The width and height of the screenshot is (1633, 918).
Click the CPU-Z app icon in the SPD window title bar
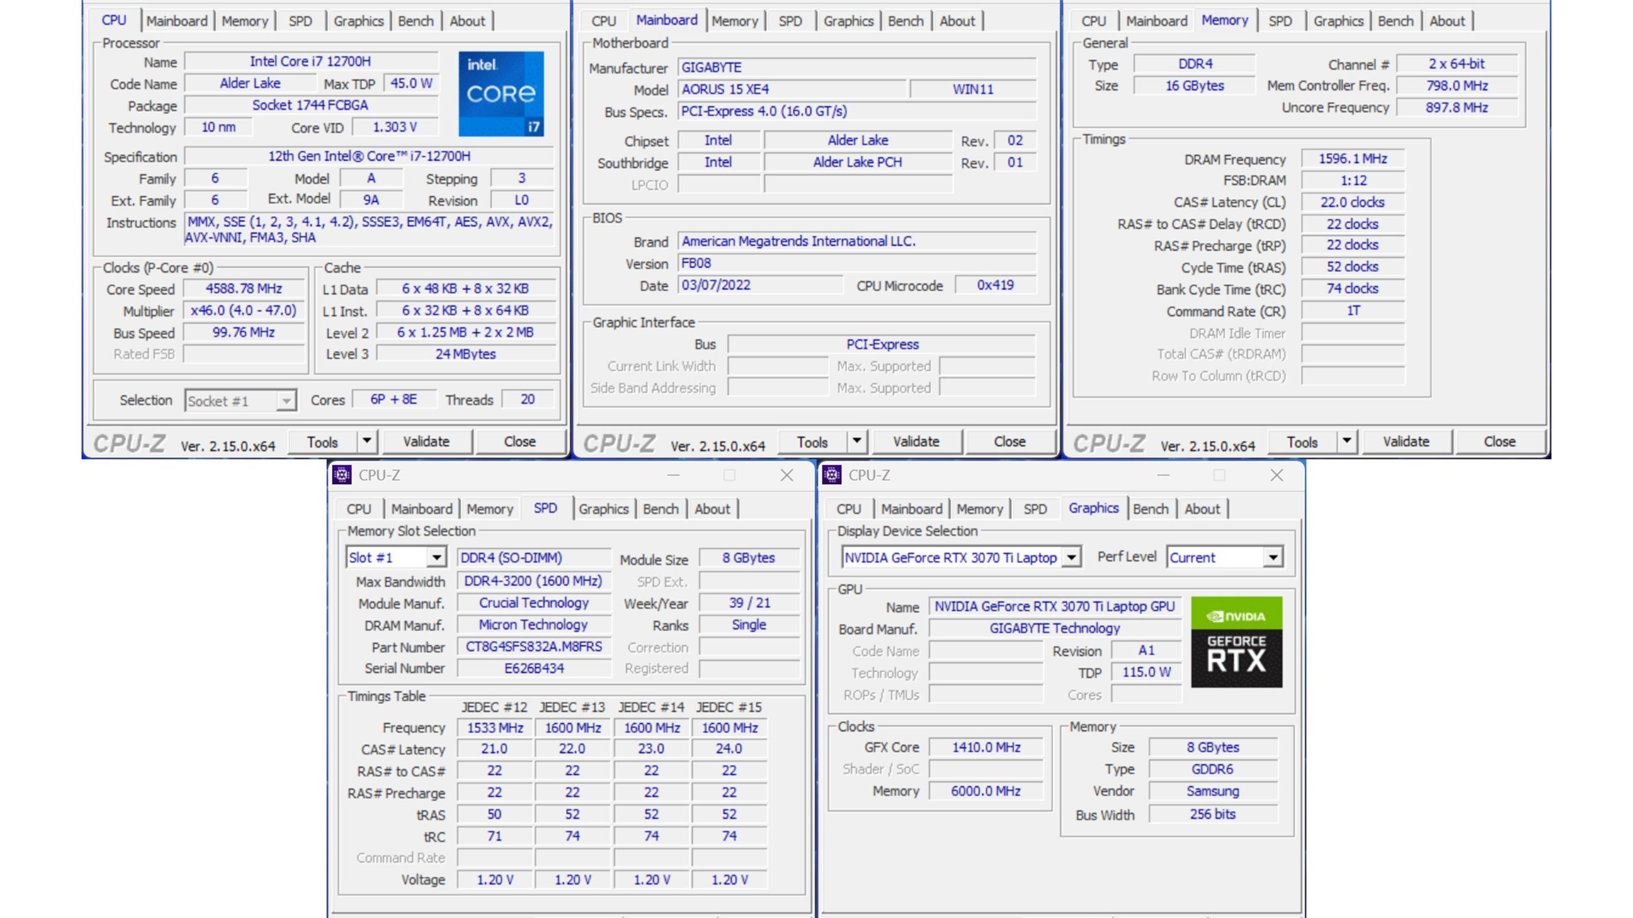[342, 474]
